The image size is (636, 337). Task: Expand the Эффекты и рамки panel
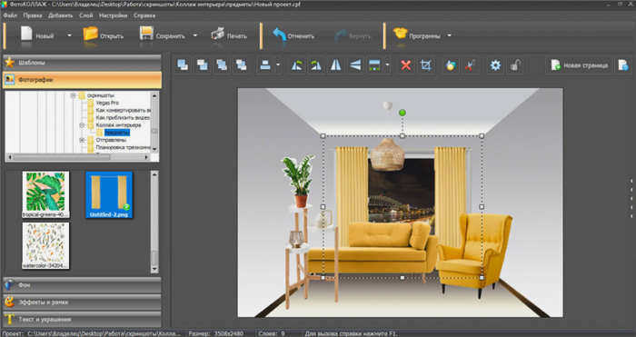(x=82, y=302)
